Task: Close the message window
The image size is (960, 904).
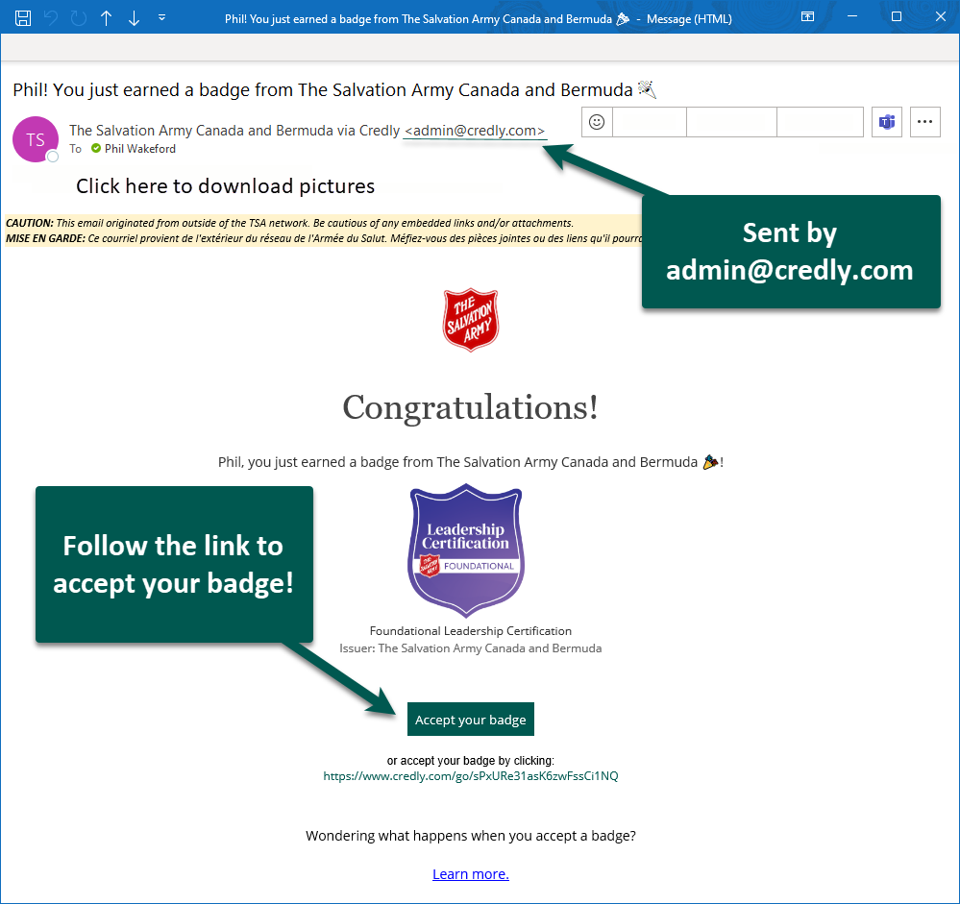Action: [x=941, y=16]
